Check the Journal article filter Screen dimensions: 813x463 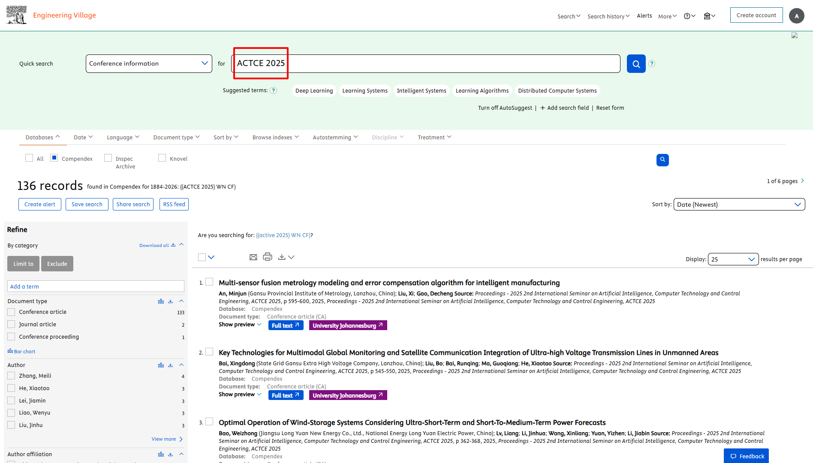point(11,325)
